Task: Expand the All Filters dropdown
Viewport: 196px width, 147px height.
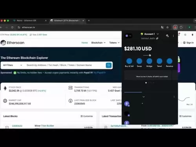Action: [13, 65]
